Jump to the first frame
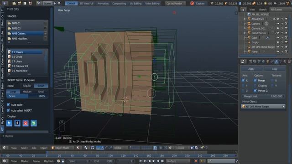292x164 pixels. 141,161
